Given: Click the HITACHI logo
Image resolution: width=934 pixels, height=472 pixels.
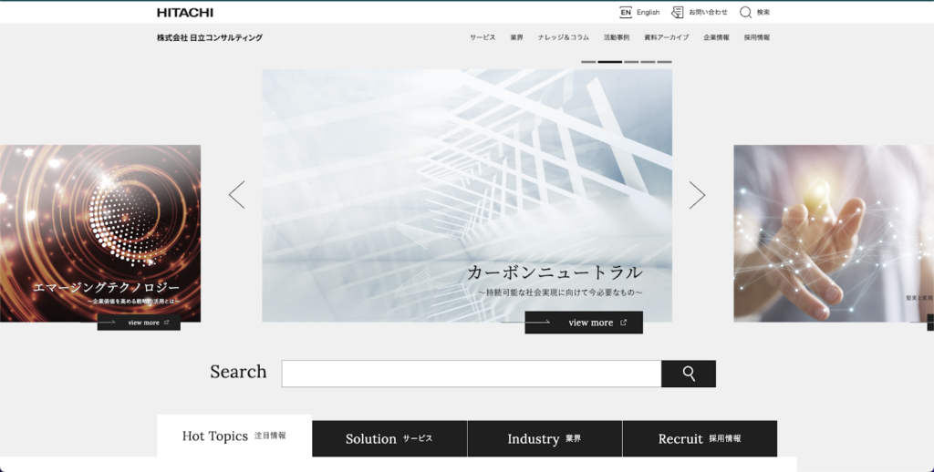Looking at the screenshot, I should [x=184, y=13].
